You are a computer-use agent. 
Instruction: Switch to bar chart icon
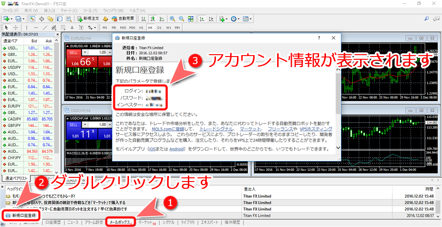tap(144, 19)
